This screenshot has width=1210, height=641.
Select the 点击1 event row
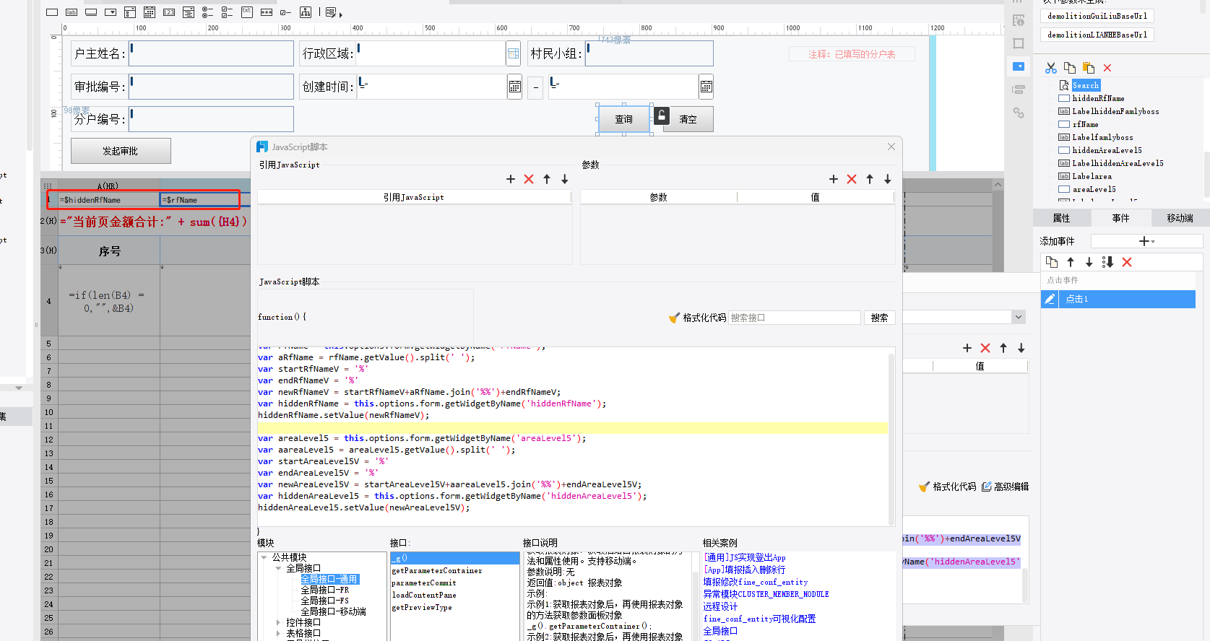(1118, 299)
